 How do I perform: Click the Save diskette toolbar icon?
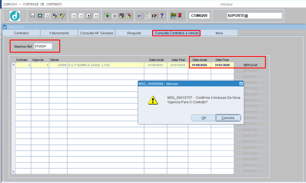tap(33, 16)
